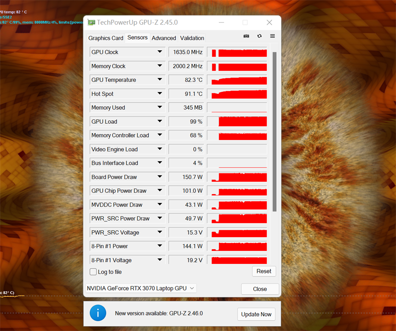This screenshot has width=396, height=331.
Task: Click the 144.1 W 8-Pin Power value
Action: pos(186,246)
